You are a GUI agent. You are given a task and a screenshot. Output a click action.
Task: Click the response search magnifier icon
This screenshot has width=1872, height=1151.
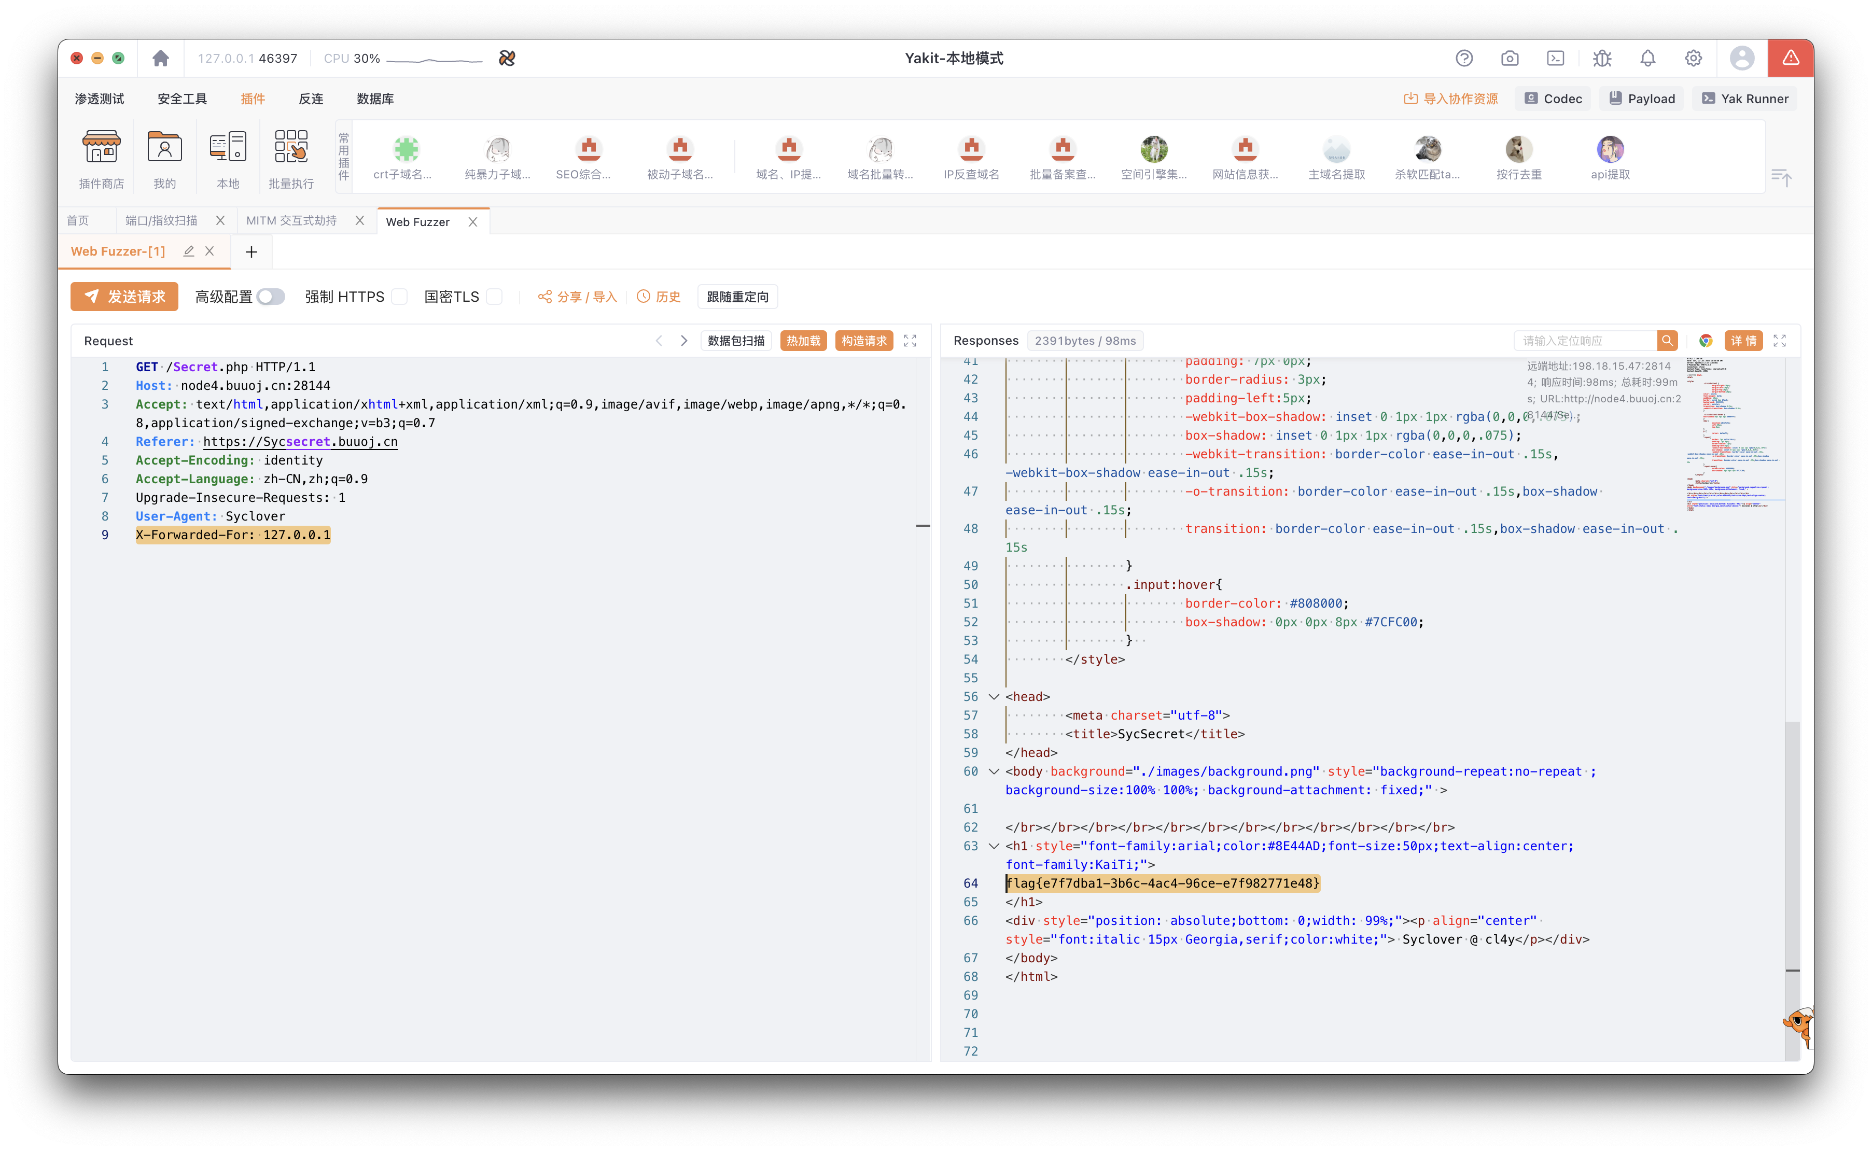[1667, 341]
